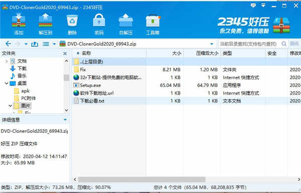Click the horizontal scrollbar thumb
Viewport: 301px width, 193px height.
[141, 179]
